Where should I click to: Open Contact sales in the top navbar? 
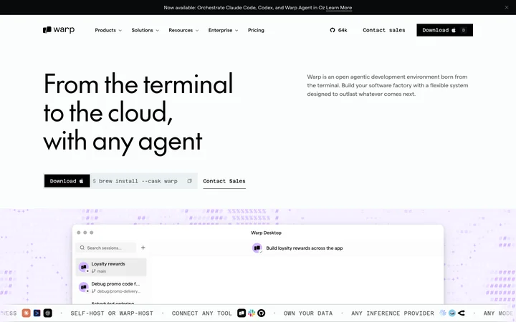[x=383, y=30]
